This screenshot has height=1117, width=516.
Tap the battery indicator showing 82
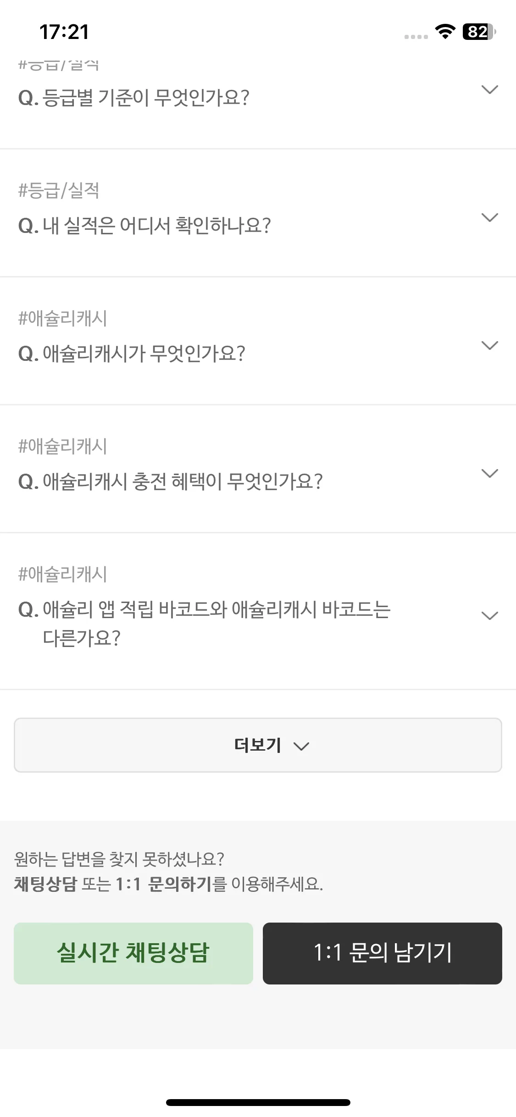[x=479, y=32]
